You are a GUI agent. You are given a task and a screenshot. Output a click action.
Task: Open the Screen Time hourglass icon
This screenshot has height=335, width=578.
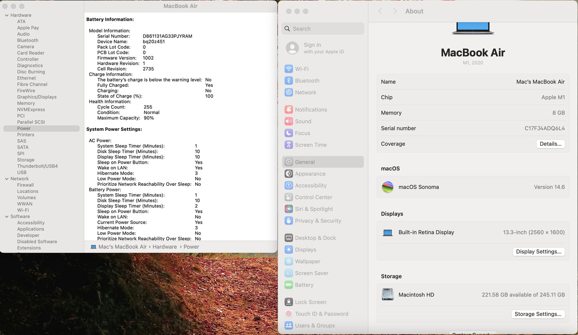[288, 145]
